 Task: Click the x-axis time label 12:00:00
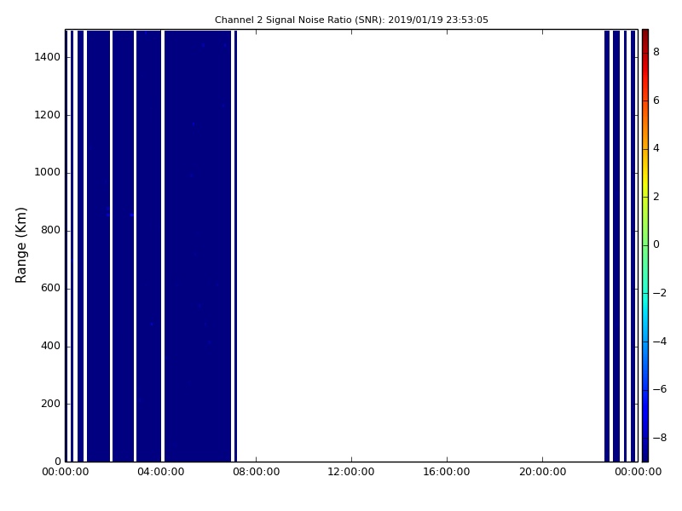351,472
